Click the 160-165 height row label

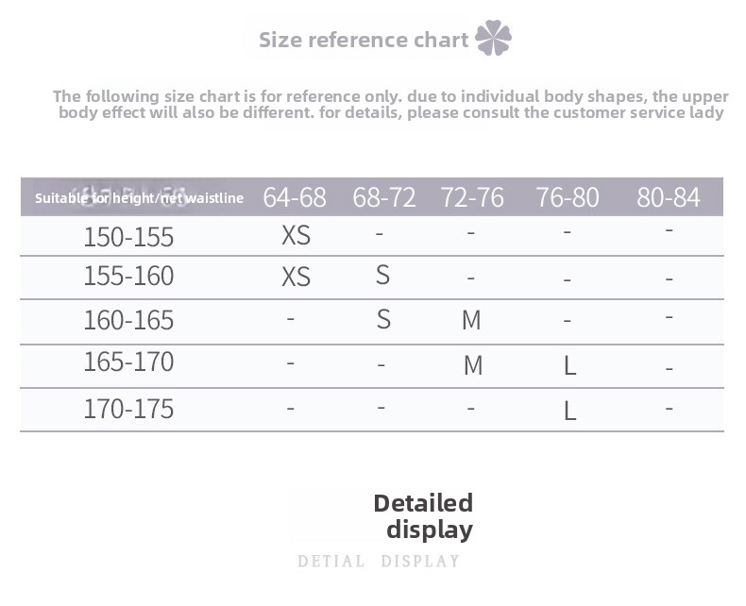[128, 320]
